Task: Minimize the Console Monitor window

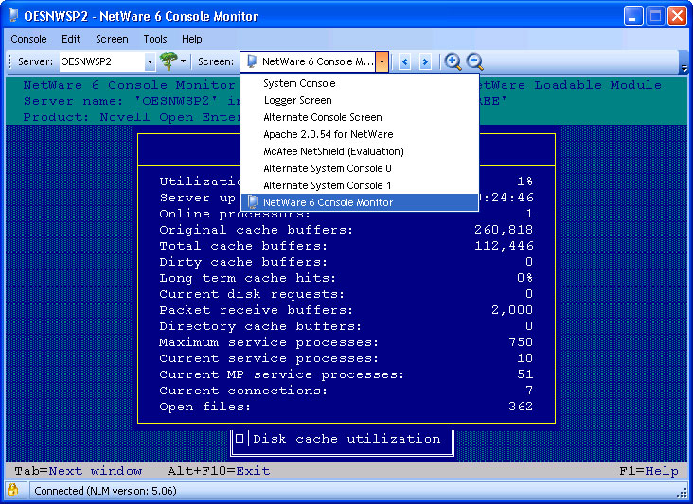Action: [633, 16]
